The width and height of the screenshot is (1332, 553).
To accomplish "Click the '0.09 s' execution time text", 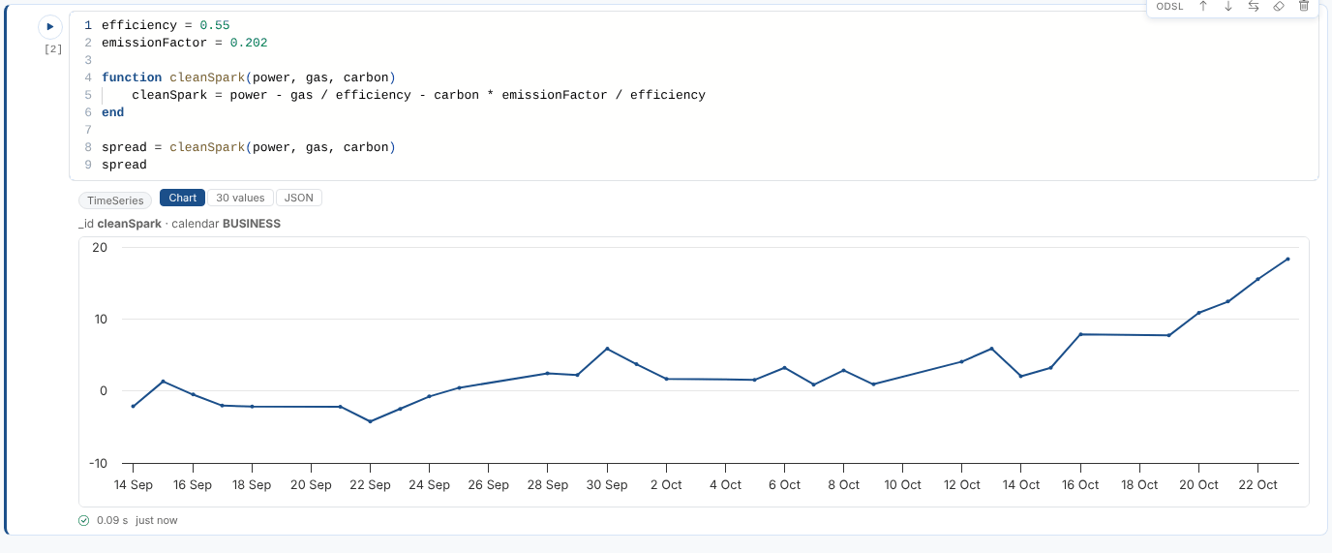I will pos(112,520).
